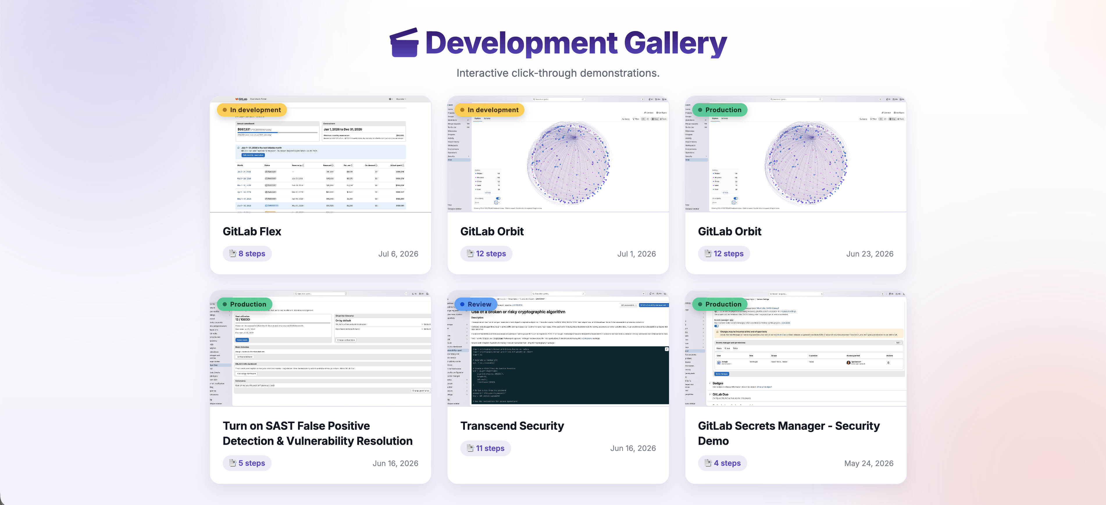Click the date Jul 1, 2026
This screenshot has height=505, width=1106.
pos(636,254)
